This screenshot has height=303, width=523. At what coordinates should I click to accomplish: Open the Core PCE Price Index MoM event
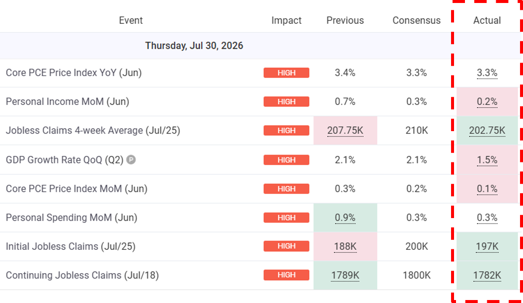pos(77,189)
